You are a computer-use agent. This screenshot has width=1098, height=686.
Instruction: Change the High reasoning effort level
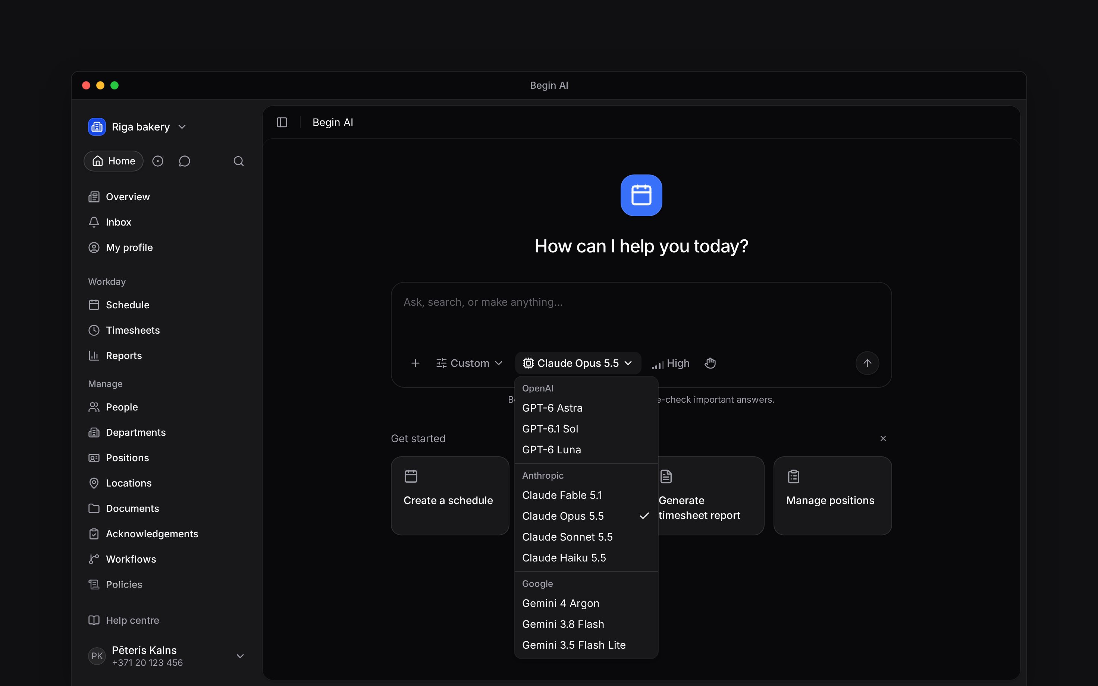[671, 364]
